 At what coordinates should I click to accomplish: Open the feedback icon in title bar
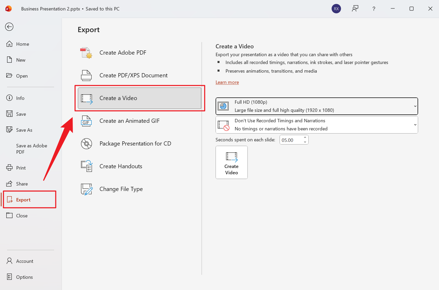coord(355,9)
